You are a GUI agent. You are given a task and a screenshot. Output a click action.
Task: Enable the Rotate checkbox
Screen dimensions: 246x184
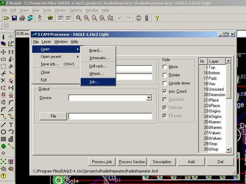click(x=165, y=75)
